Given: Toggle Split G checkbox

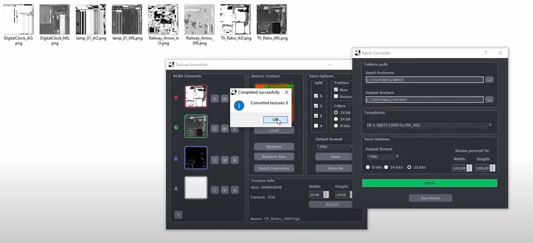Looking at the screenshot, I should point(316,106).
